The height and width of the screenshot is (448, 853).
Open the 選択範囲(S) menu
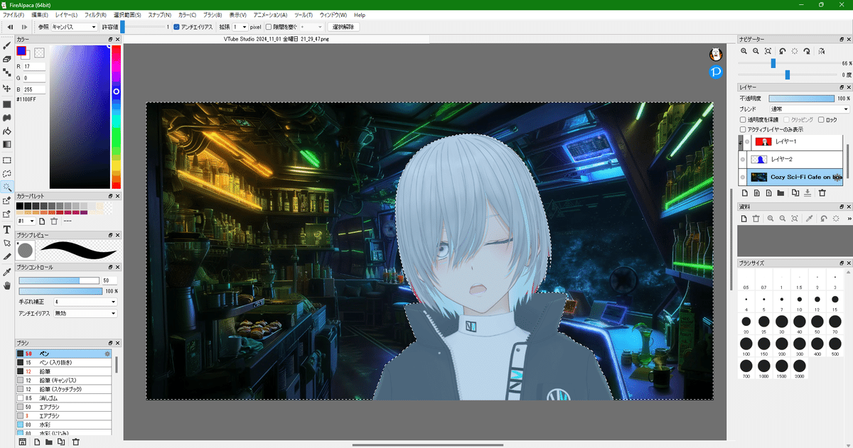127,15
